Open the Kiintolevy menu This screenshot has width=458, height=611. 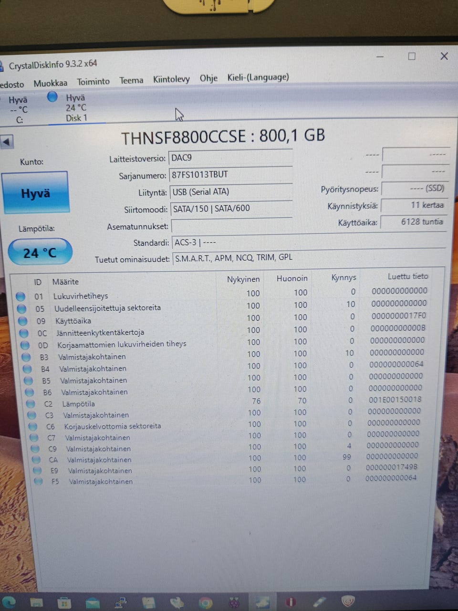click(171, 79)
